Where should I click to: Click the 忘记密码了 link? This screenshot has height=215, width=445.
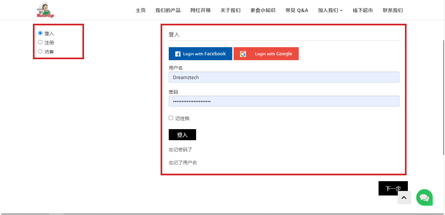pyautogui.click(x=180, y=150)
